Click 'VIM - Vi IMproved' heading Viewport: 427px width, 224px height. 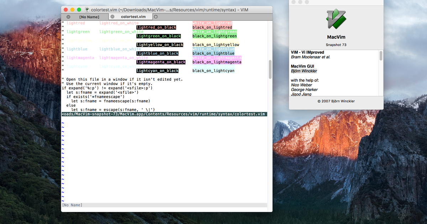pos(307,52)
